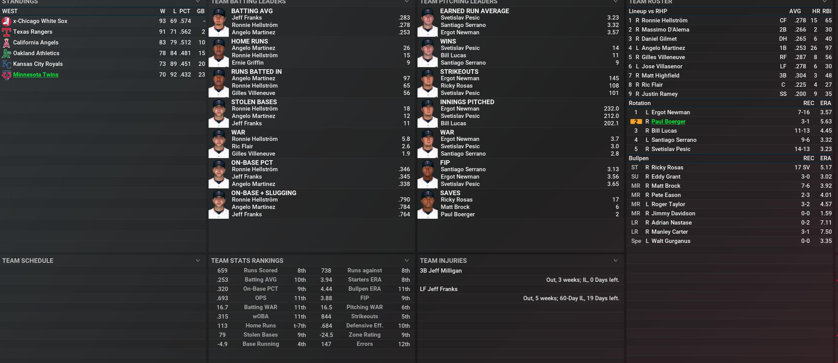
Task: Click the Minnesota Twins logo icon
Action: [x=6, y=75]
